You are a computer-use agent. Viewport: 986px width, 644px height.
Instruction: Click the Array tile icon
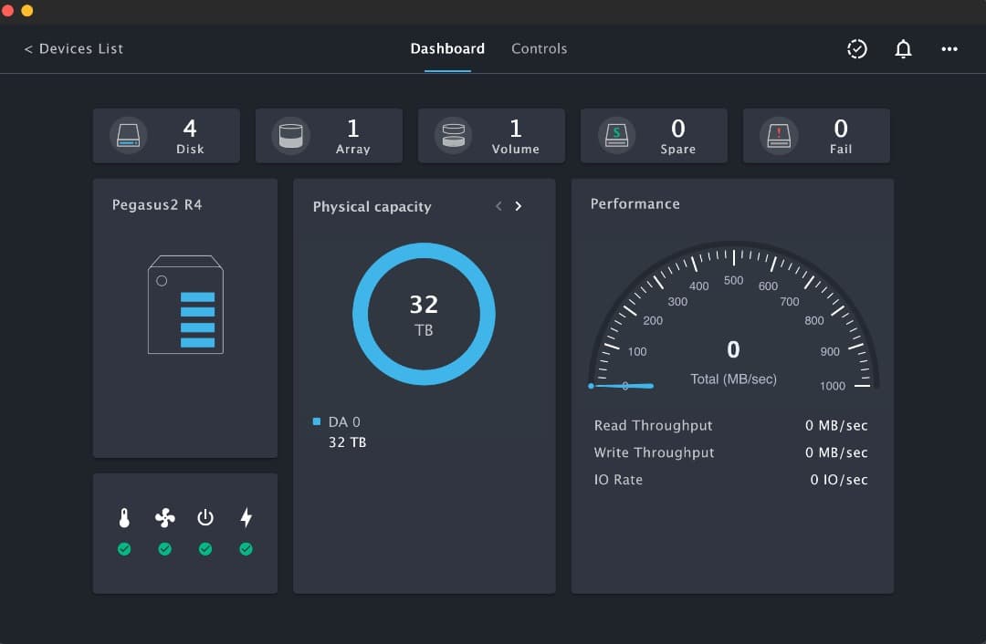point(290,136)
